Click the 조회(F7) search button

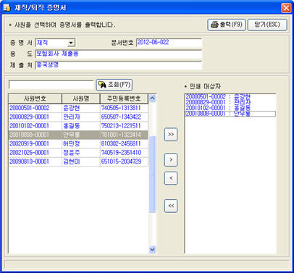[x=114, y=85]
